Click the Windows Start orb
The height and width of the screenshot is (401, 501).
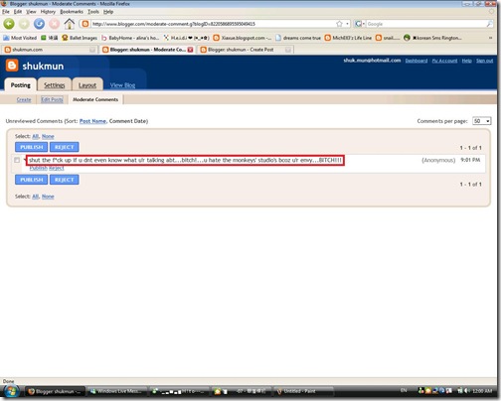tap(12, 392)
